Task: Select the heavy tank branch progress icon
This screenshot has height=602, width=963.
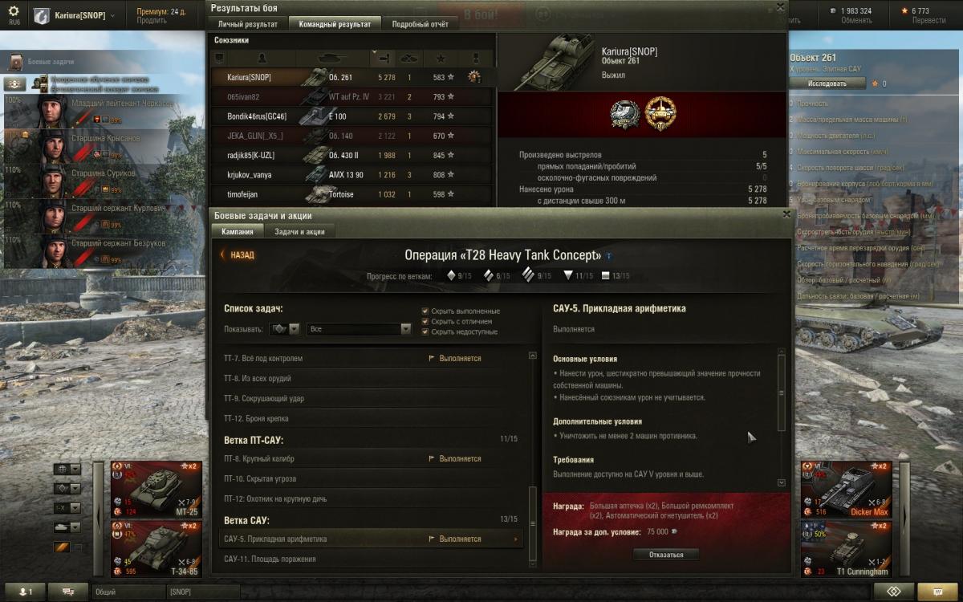Action: tap(526, 275)
